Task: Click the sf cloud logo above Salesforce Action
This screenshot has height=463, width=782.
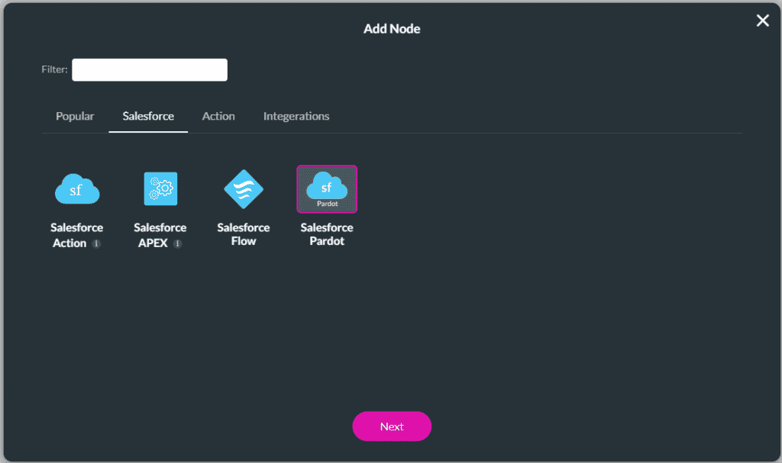Action: coord(76,188)
